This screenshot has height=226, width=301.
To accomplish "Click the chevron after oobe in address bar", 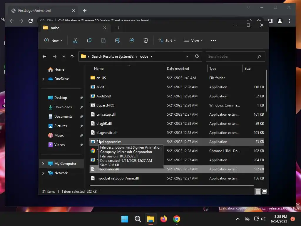I will (151, 56).
